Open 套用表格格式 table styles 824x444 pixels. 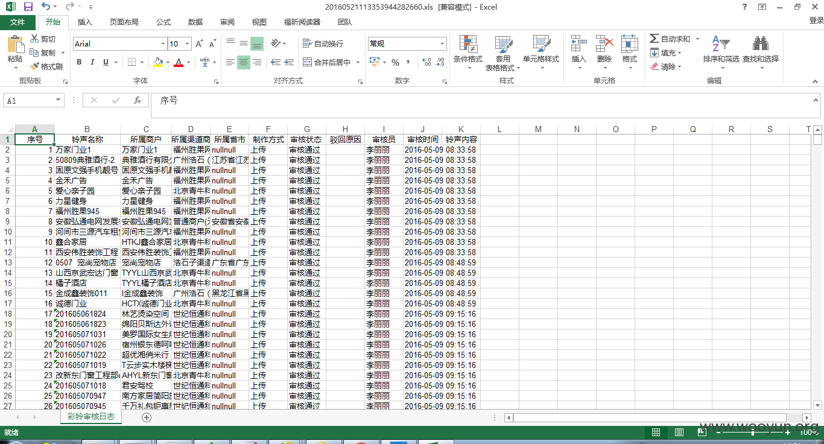[502, 53]
